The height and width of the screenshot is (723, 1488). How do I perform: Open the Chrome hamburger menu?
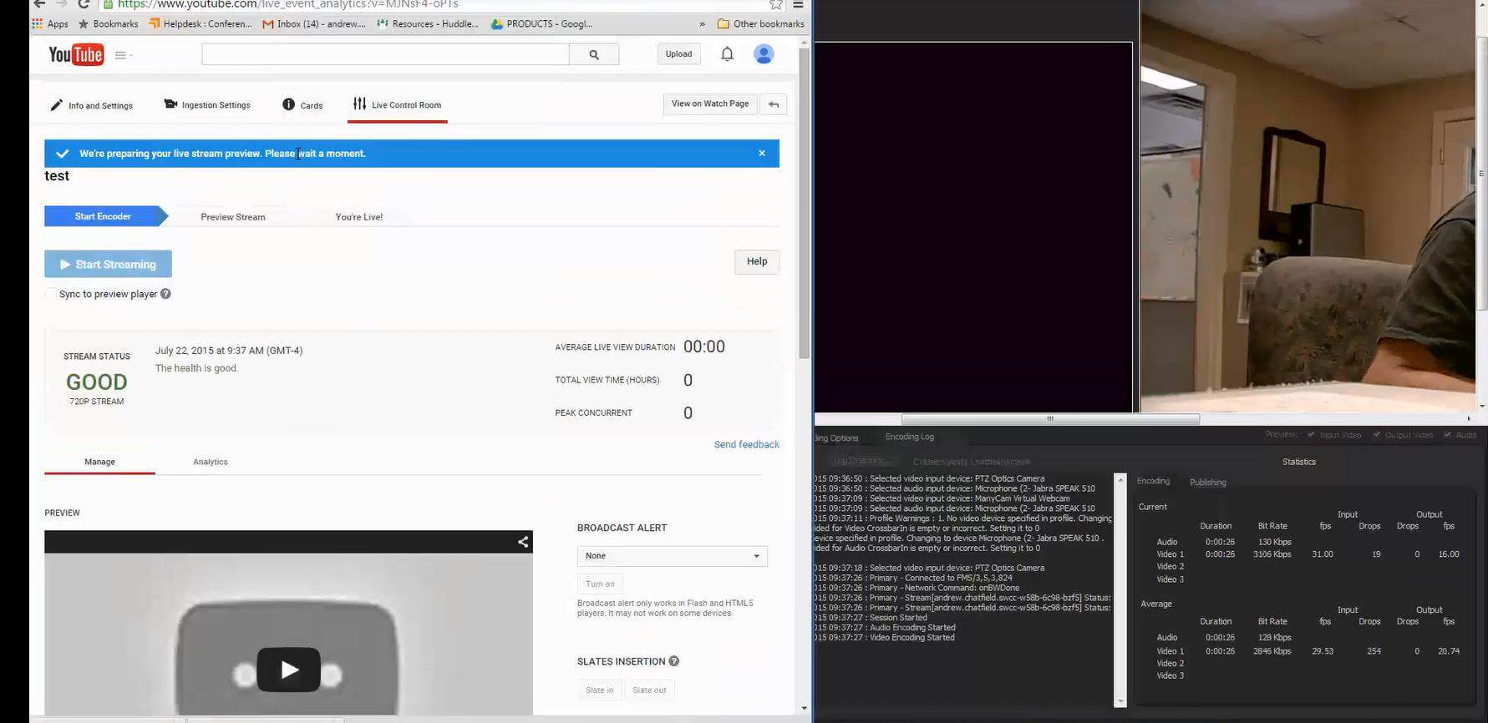click(798, 4)
